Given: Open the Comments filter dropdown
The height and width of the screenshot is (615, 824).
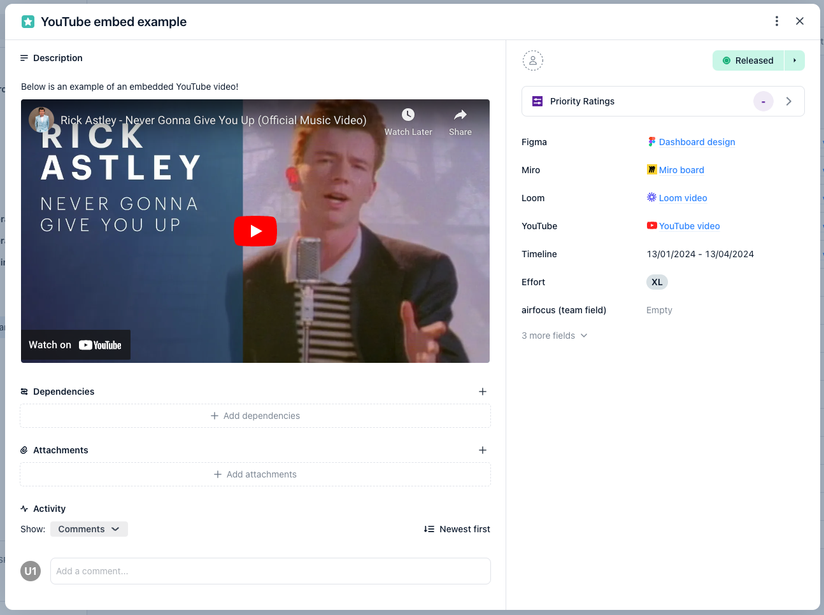Looking at the screenshot, I should 89,529.
